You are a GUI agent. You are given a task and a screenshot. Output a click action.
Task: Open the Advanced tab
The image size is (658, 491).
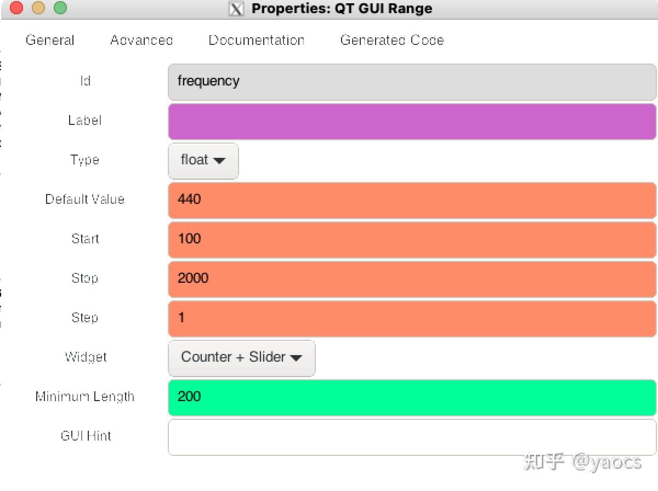click(x=141, y=40)
